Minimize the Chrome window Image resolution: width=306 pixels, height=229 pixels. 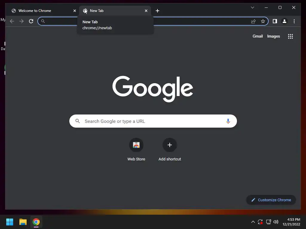[266, 7]
